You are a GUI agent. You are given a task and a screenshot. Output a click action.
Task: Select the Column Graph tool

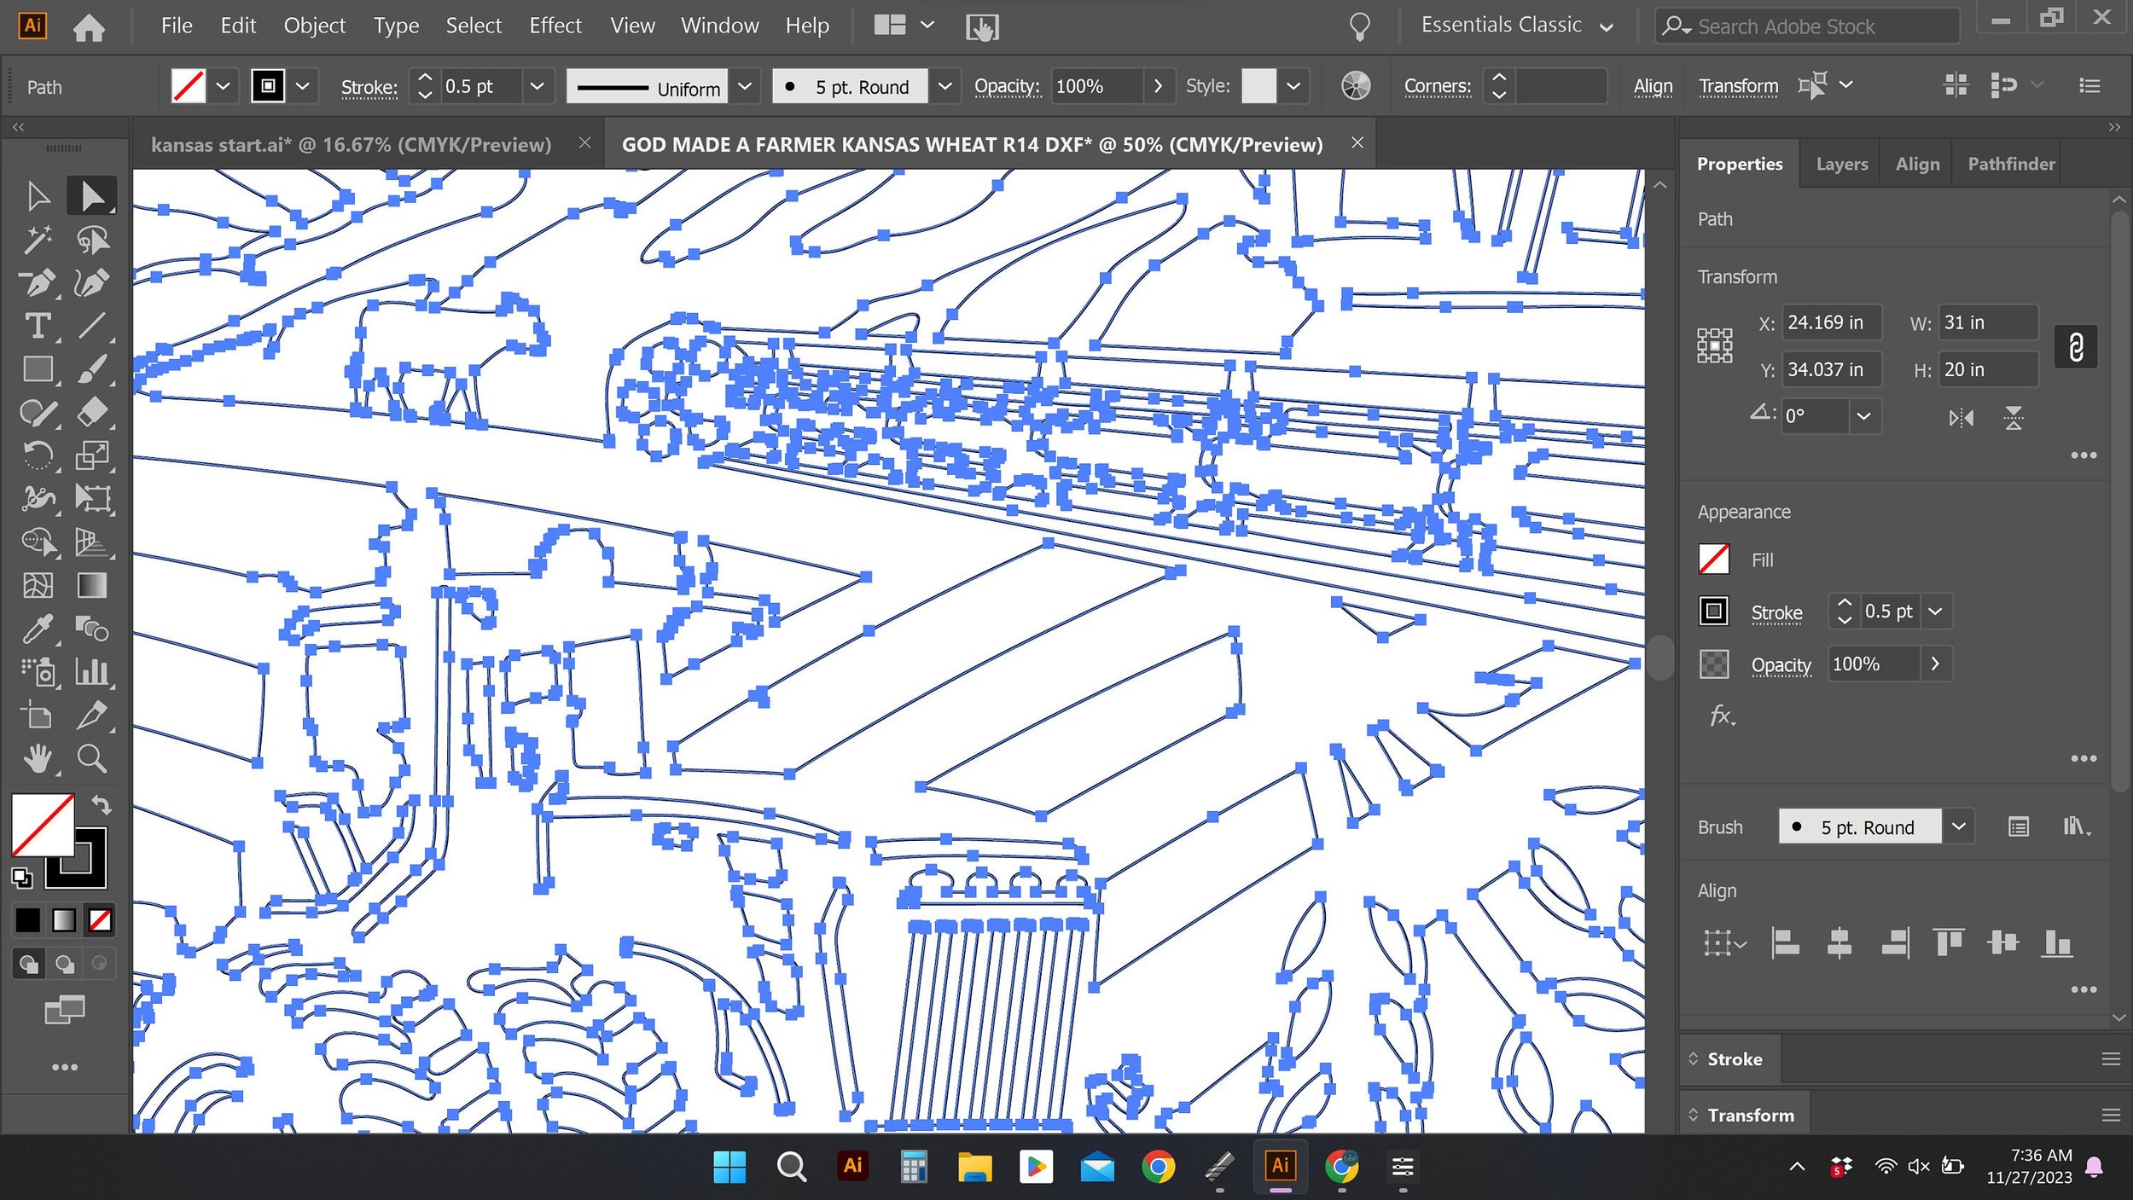pyautogui.click(x=92, y=673)
